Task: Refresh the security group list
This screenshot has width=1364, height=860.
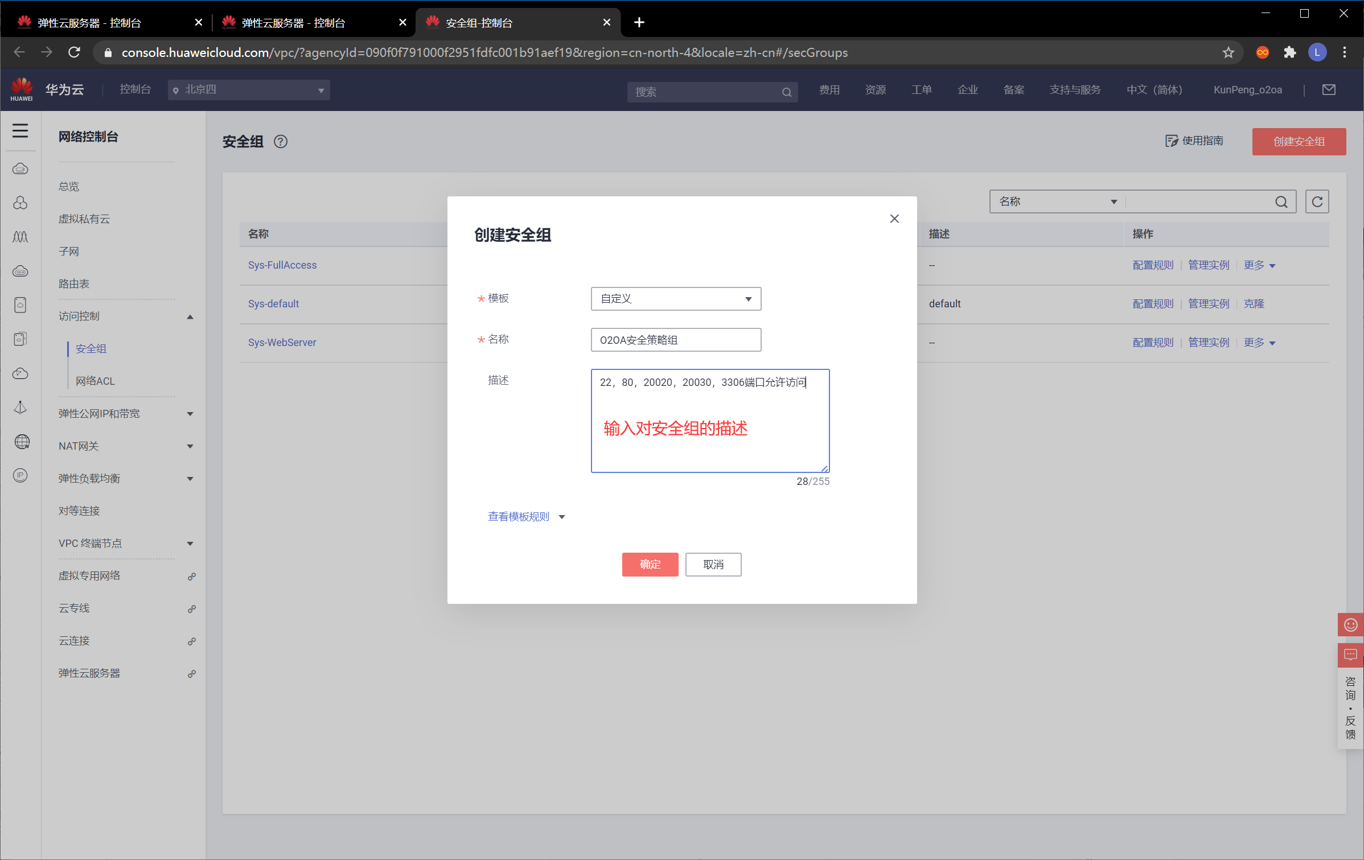Action: click(1317, 201)
